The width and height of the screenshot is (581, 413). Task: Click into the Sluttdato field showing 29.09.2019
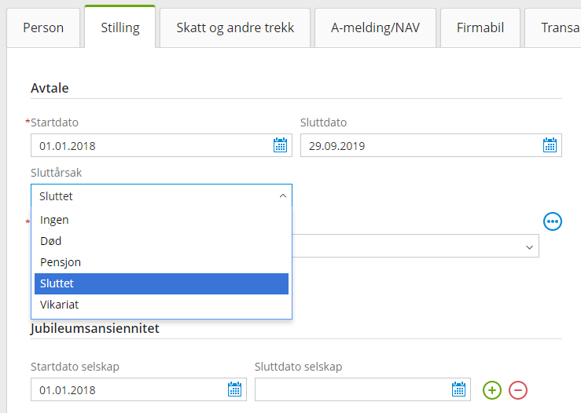(417, 145)
